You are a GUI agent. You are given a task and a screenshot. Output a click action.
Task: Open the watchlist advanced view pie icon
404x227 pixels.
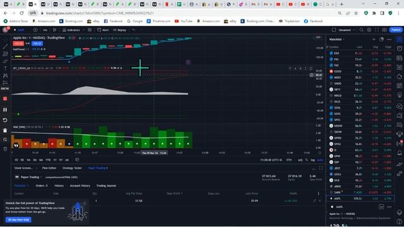381,39
